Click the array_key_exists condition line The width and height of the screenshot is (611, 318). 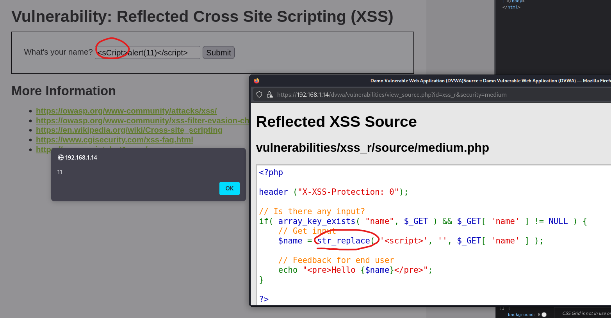pos(423,221)
